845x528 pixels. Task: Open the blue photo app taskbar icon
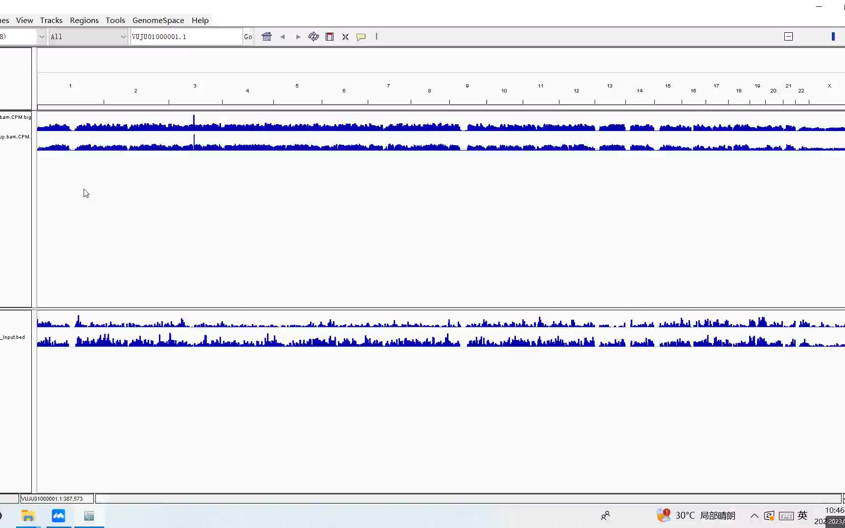click(58, 516)
